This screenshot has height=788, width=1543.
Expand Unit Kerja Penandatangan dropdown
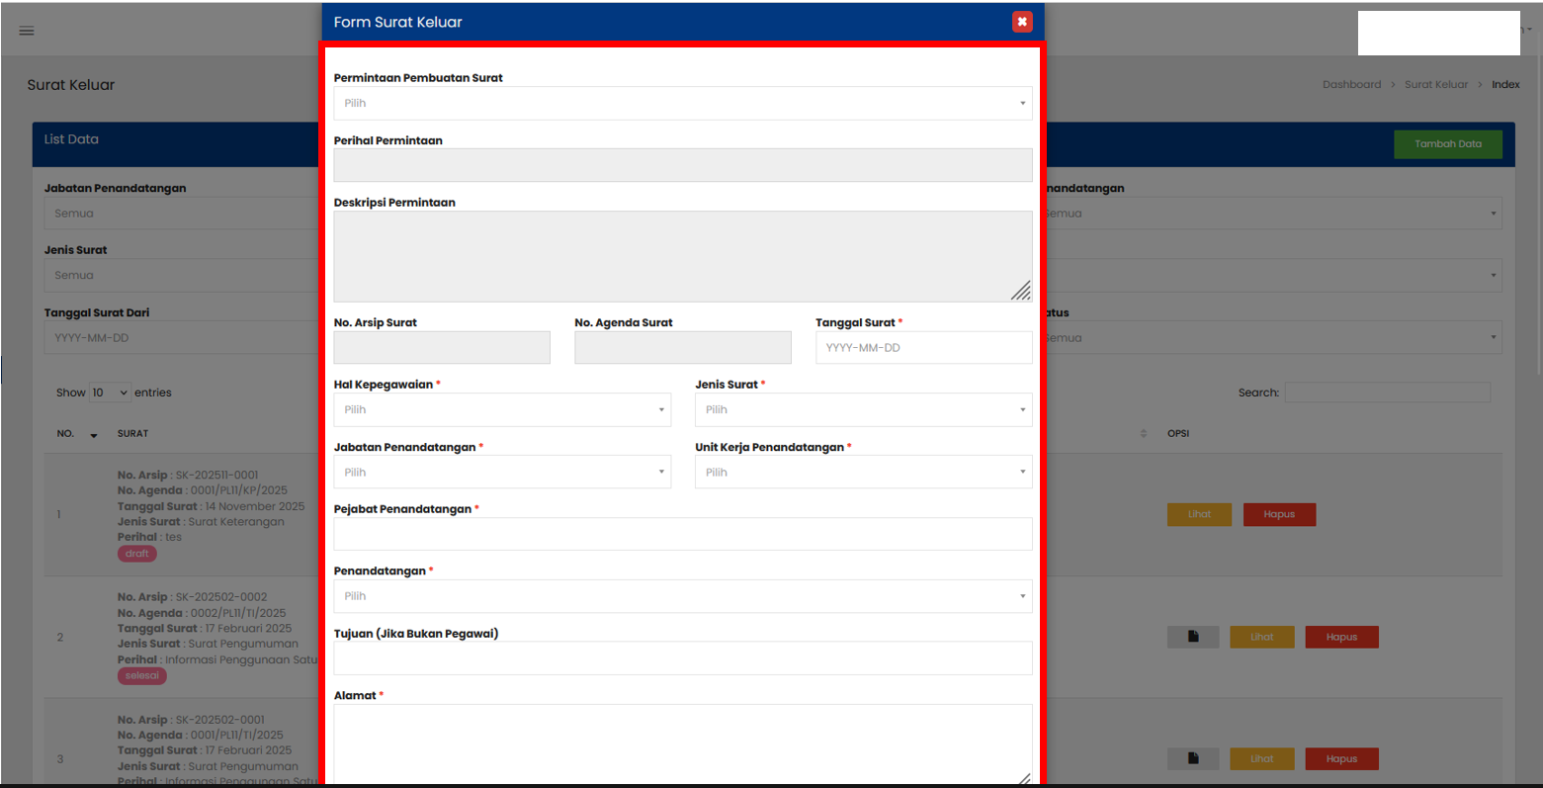point(863,473)
